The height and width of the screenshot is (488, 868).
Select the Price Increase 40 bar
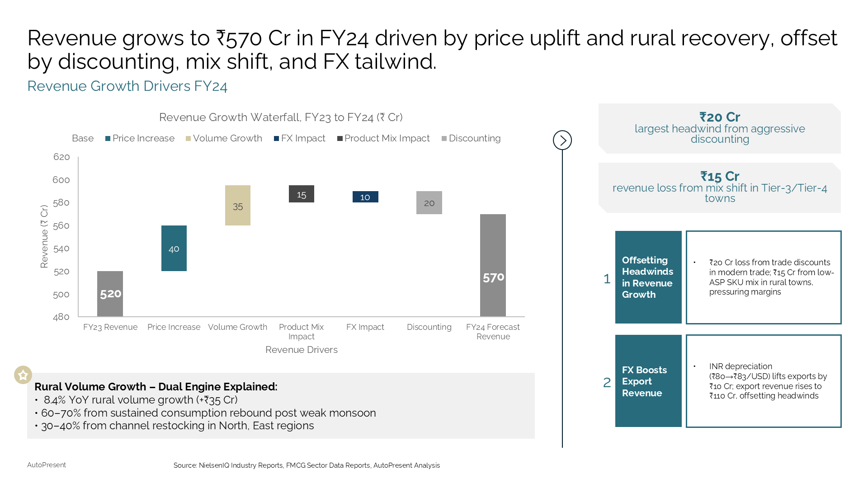[174, 248]
